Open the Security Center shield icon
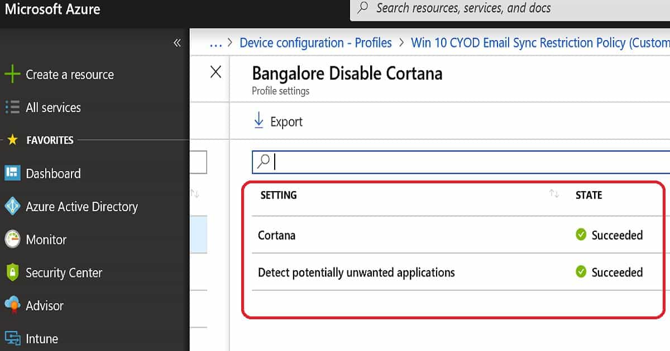 click(12, 272)
